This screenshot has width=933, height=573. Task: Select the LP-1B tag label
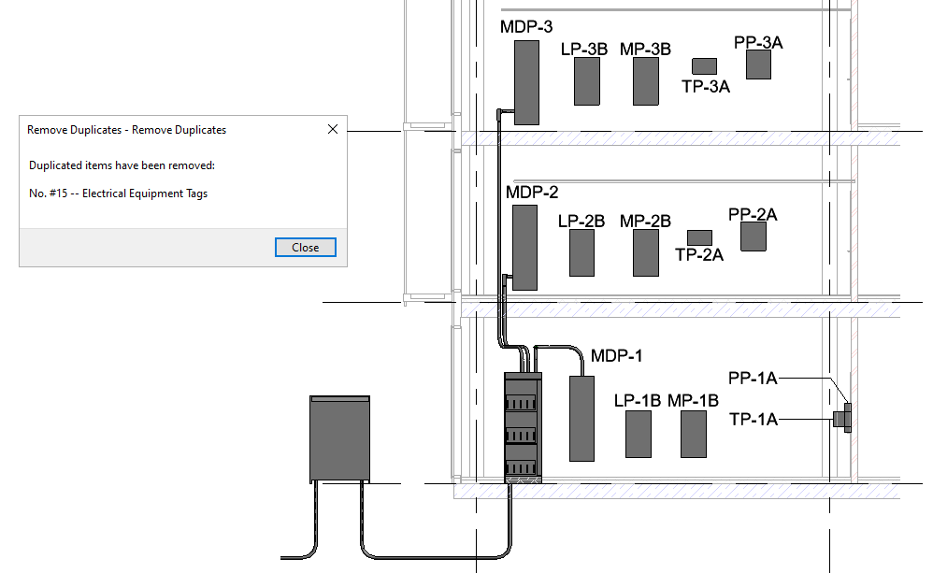638,401
